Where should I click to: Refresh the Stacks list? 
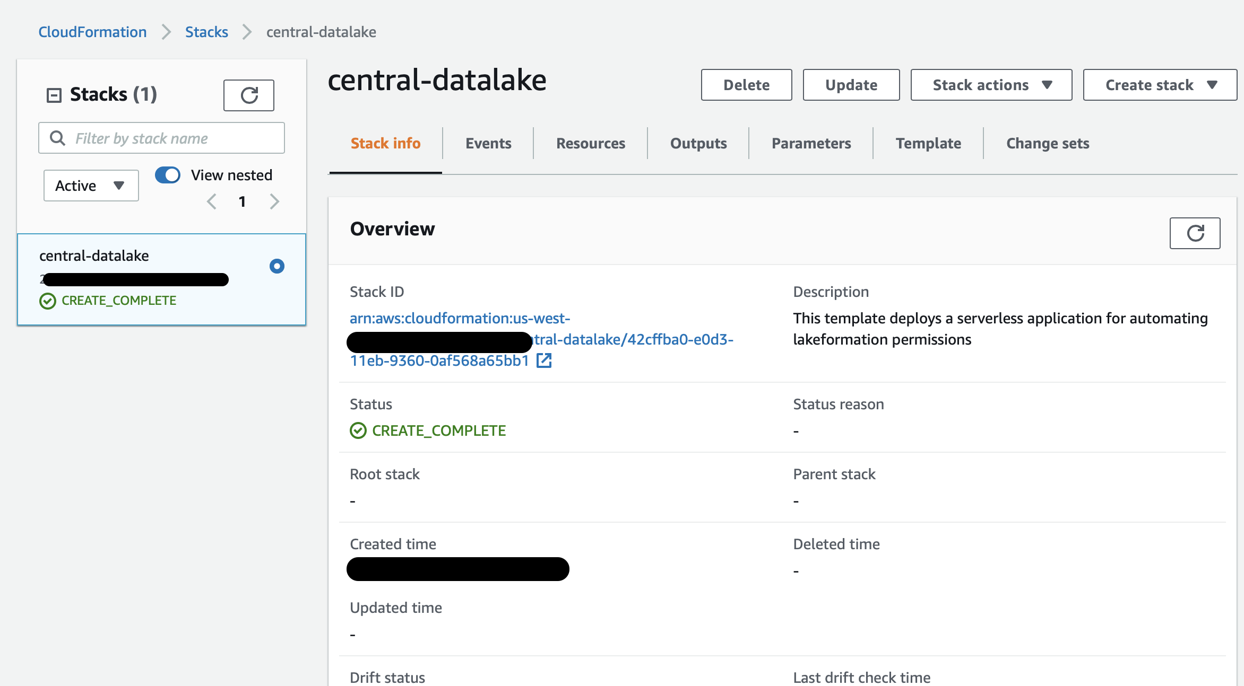point(248,95)
